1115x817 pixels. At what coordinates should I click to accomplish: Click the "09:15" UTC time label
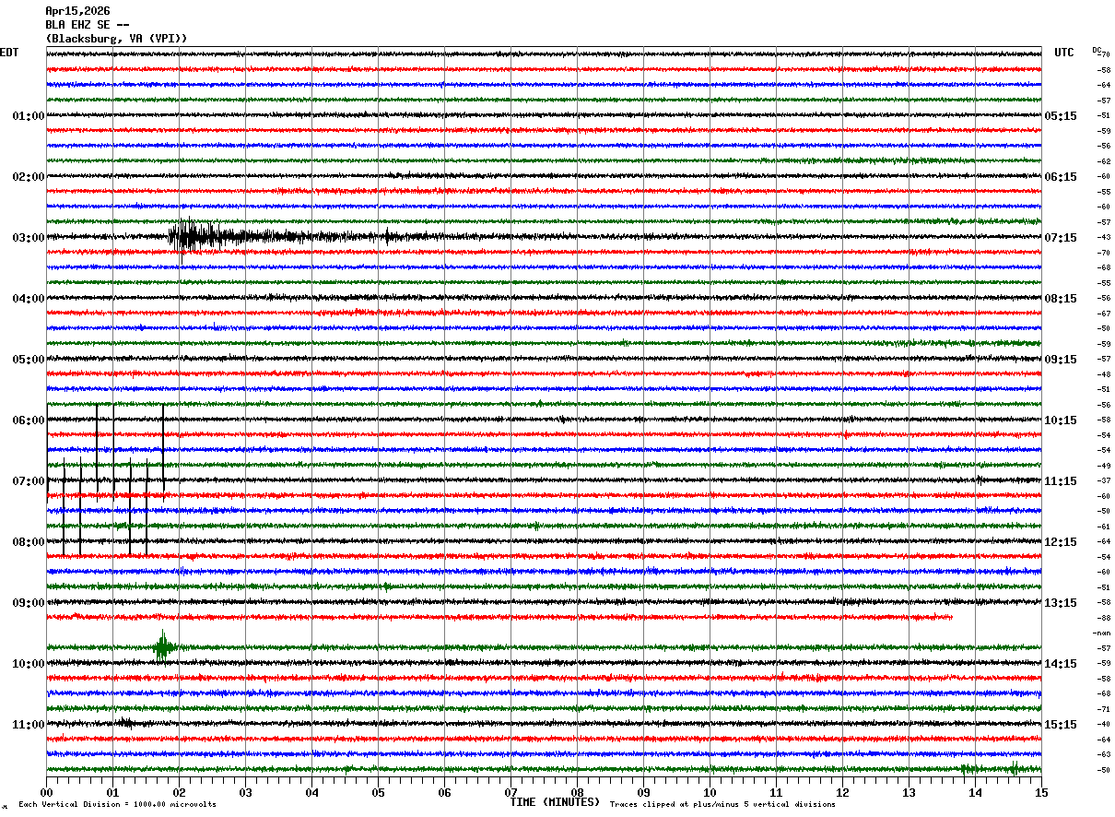(1061, 360)
